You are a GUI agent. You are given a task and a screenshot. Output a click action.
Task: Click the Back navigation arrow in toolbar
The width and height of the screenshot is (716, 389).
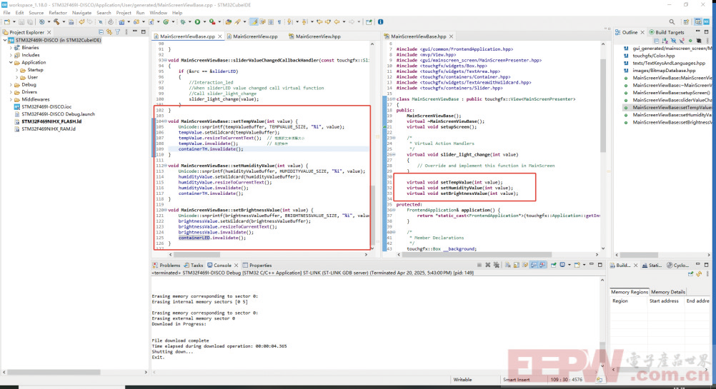[x=337, y=21]
